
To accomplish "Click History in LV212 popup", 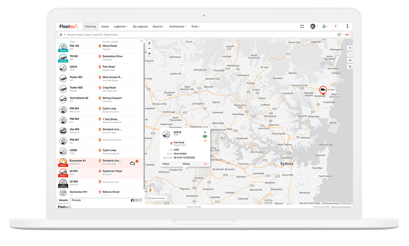I will click(x=186, y=164).
